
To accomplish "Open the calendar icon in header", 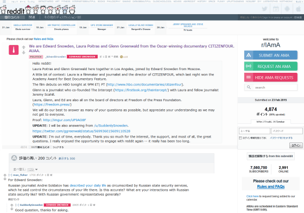I will [276, 9].
